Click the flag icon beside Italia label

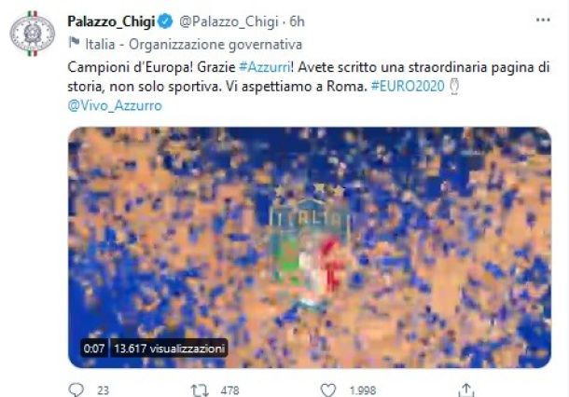74,43
